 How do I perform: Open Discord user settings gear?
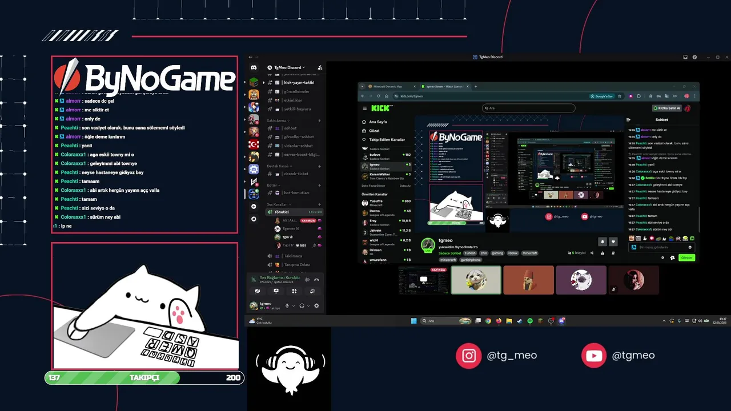[x=316, y=306]
